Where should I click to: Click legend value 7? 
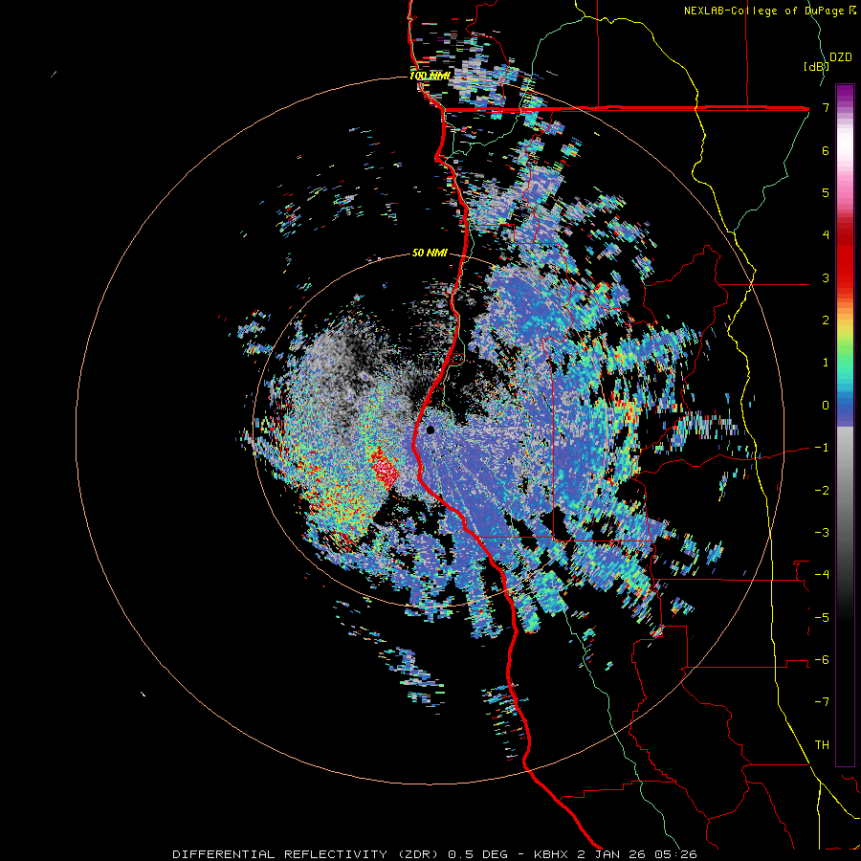tap(826, 107)
